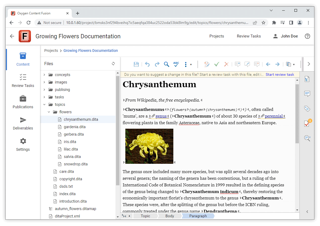Image resolution: width=320 pixels, height=226 pixels.
Task: Open gerbera.dita file
Action: pos(74,134)
